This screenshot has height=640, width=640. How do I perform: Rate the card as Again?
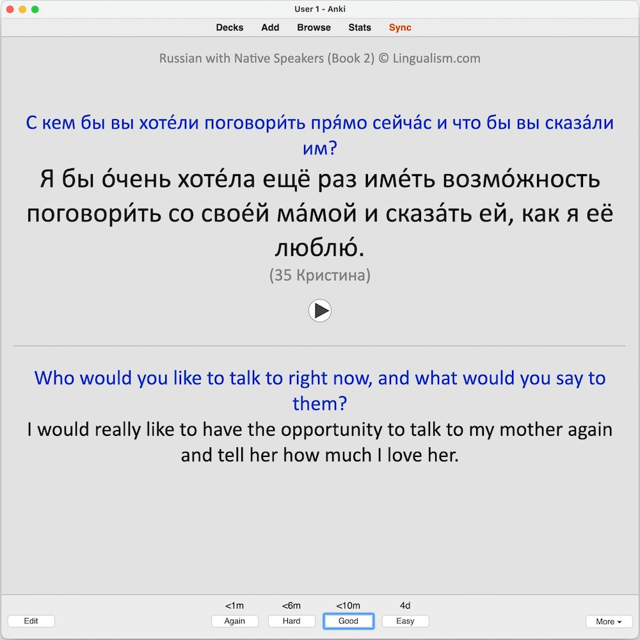235,621
